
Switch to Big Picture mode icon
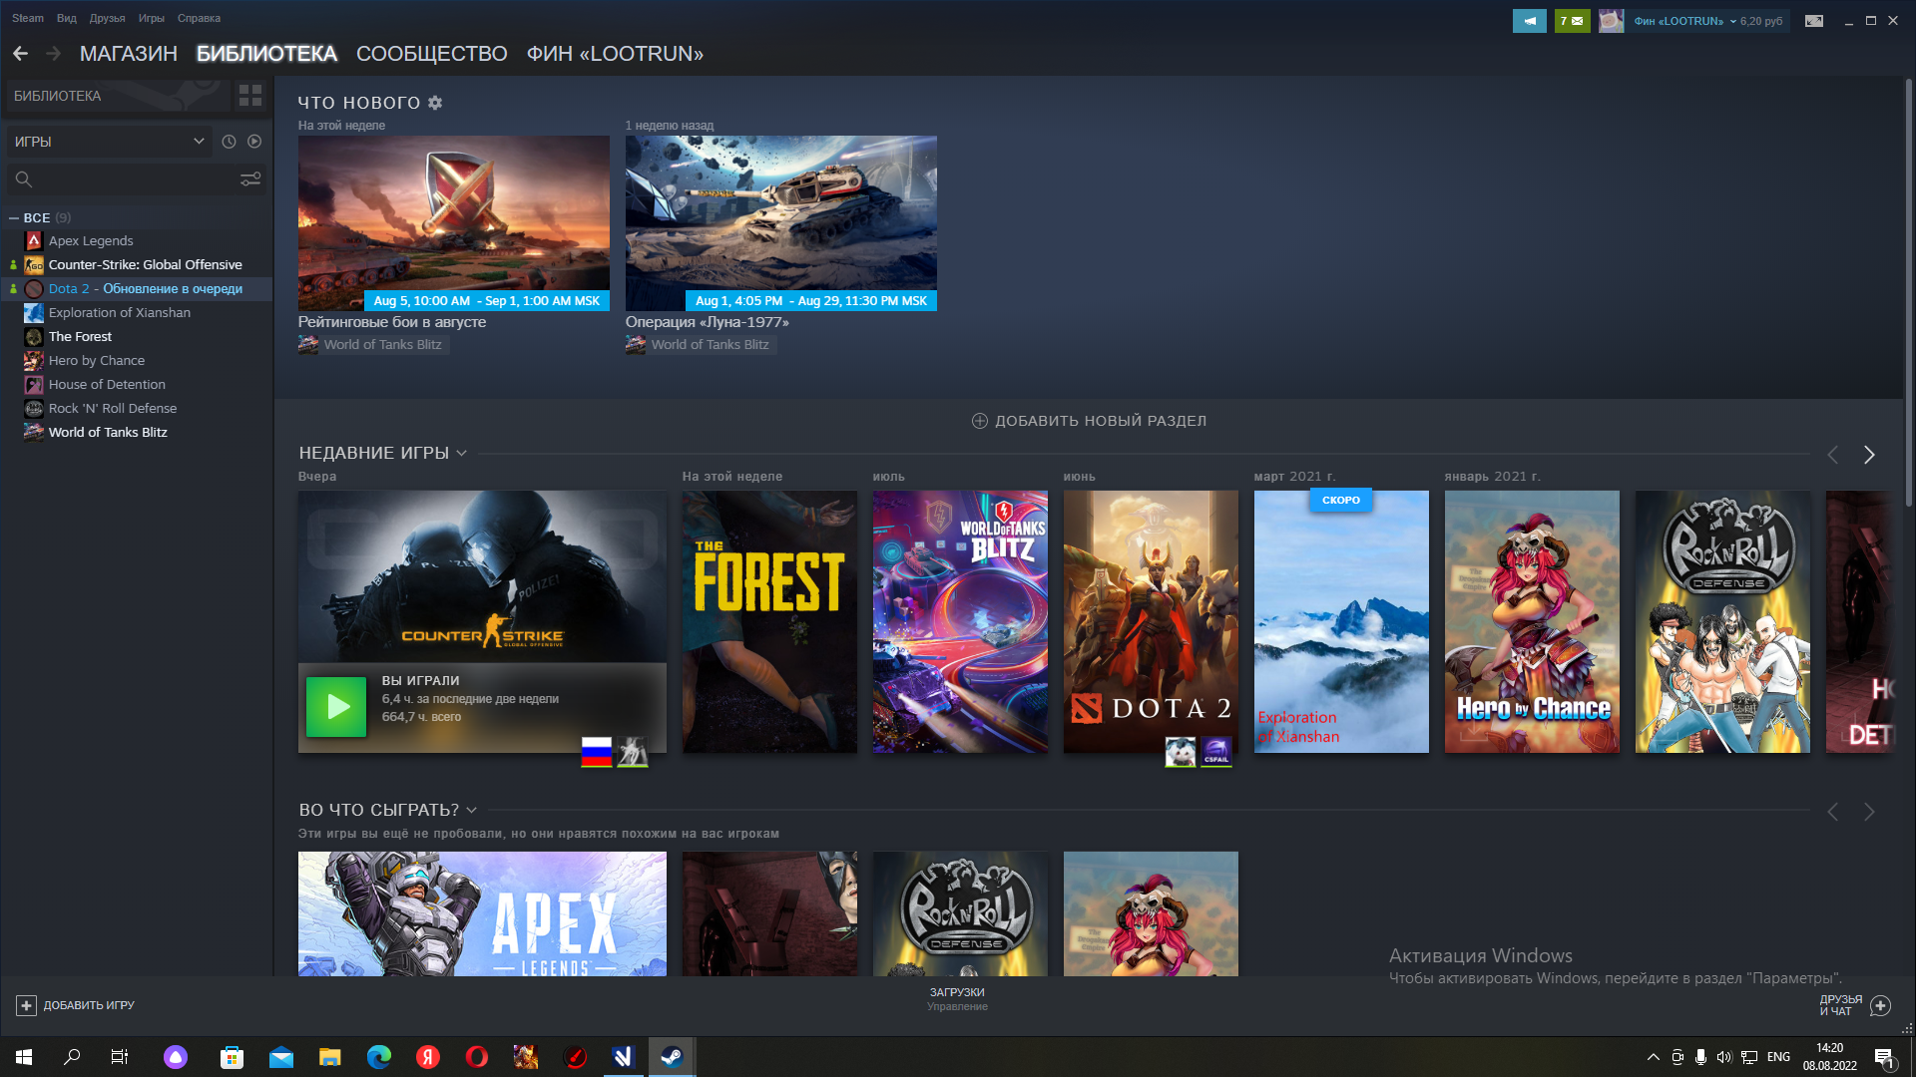pos(1814,21)
